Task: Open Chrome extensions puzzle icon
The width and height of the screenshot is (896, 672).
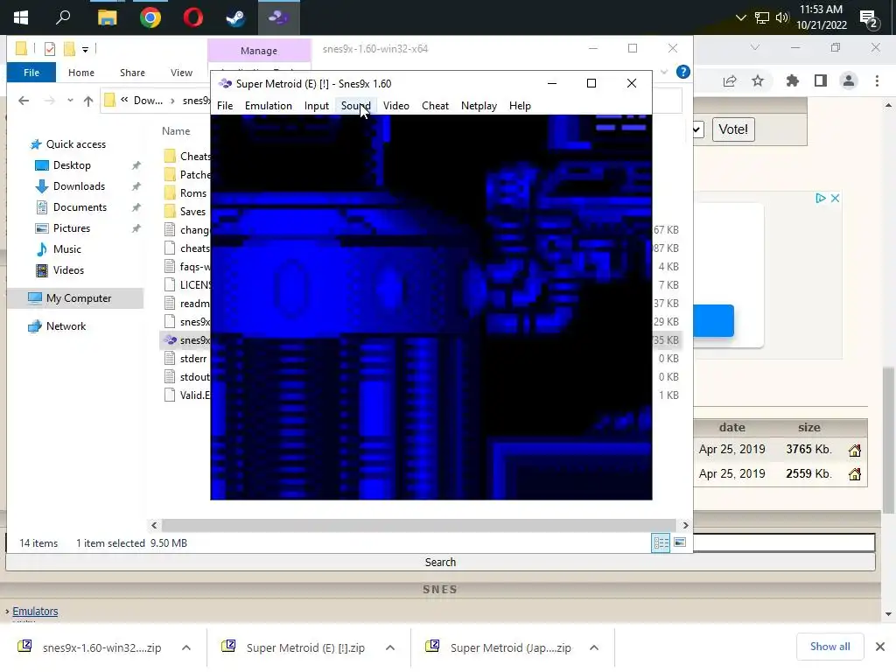Action: pyautogui.click(x=792, y=81)
